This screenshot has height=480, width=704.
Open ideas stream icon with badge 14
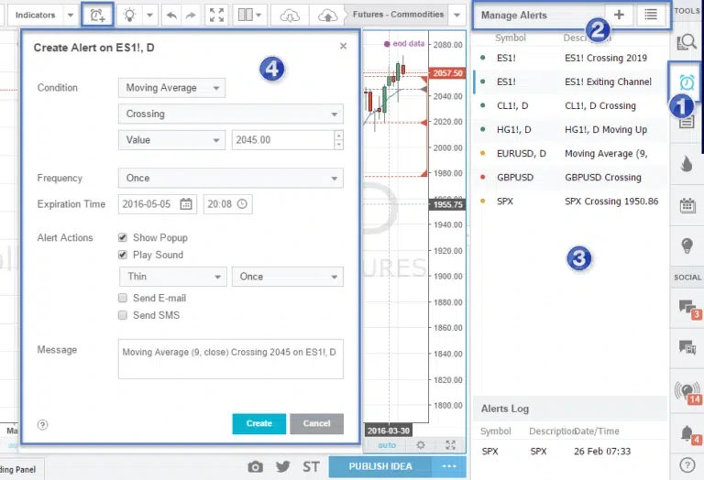click(x=687, y=391)
